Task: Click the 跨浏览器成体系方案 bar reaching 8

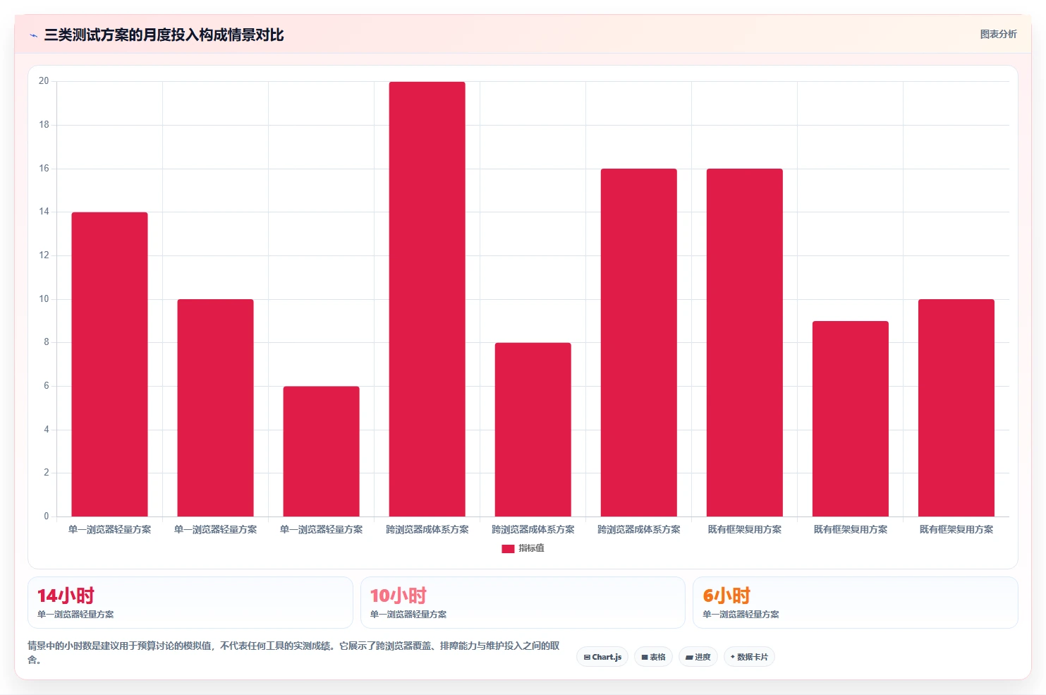Action: (x=533, y=430)
